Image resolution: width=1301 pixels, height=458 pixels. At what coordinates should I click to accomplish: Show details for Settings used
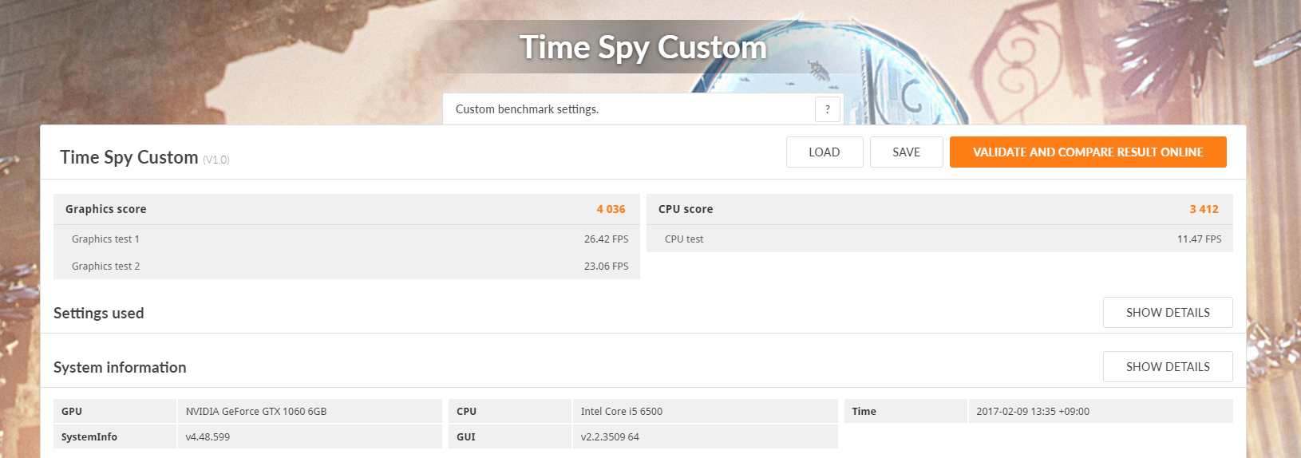pyautogui.click(x=1168, y=313)
